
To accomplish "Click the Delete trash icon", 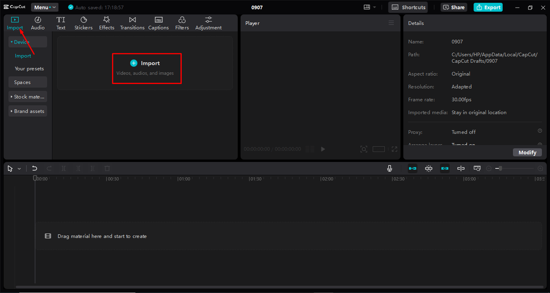I will [107, 169].
